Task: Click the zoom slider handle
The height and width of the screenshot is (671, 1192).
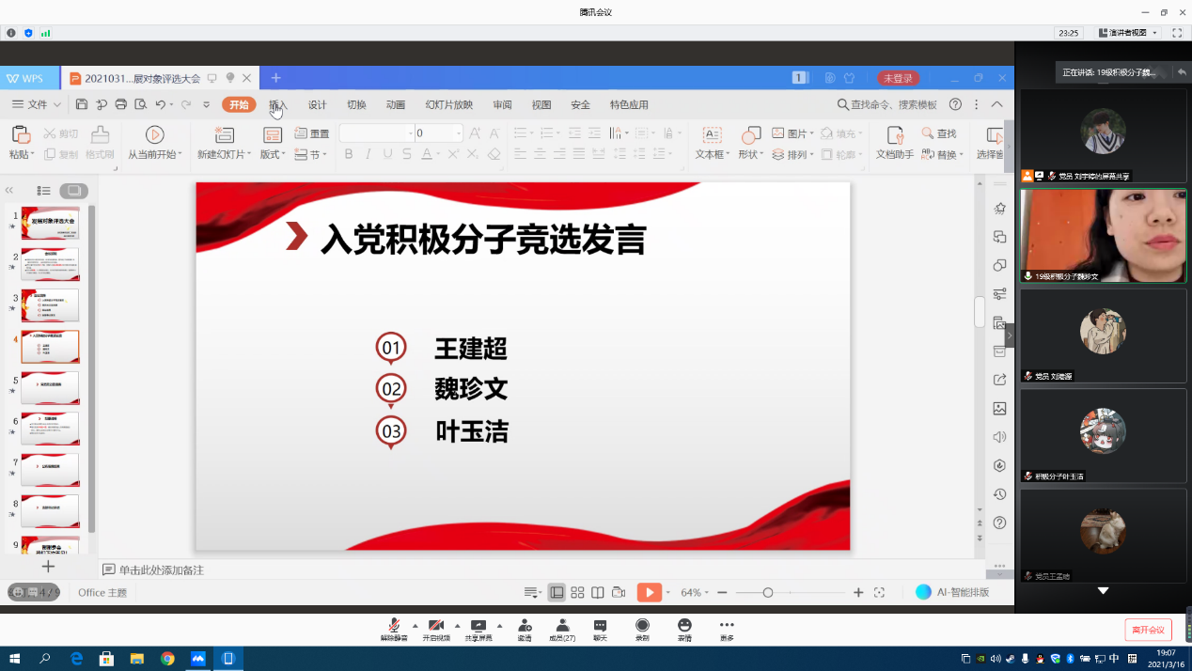Action: point(768,592)
